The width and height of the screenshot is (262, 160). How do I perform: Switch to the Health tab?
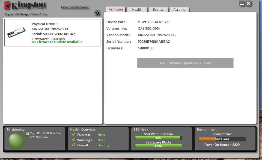(x=137, y=10)
